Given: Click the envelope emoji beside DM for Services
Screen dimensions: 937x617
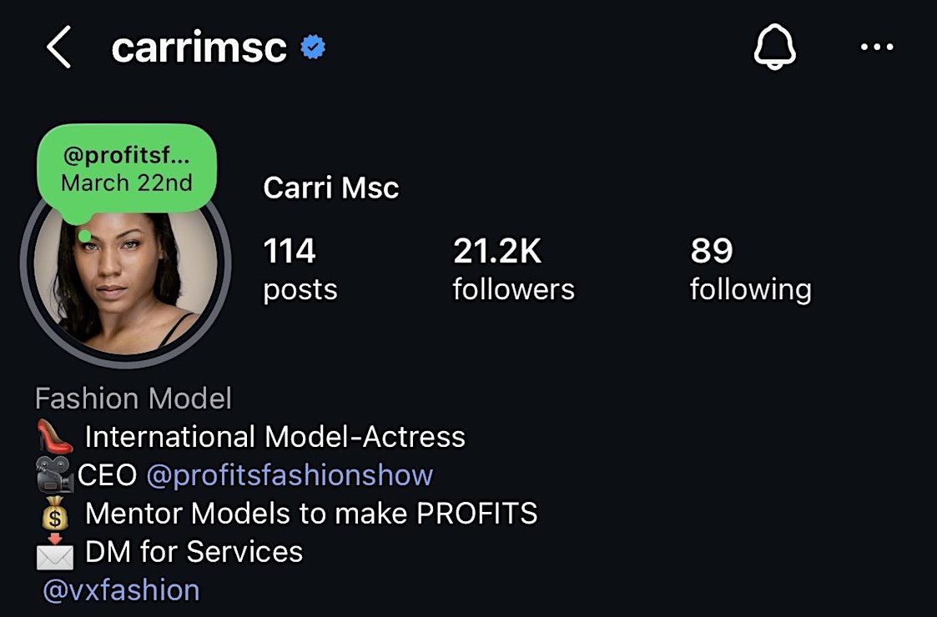Looking at the screenshot, I should [x=55, y=552].
